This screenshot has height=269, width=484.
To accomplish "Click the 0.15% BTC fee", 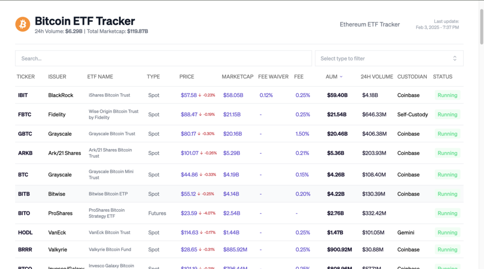I will pos(302,174).
